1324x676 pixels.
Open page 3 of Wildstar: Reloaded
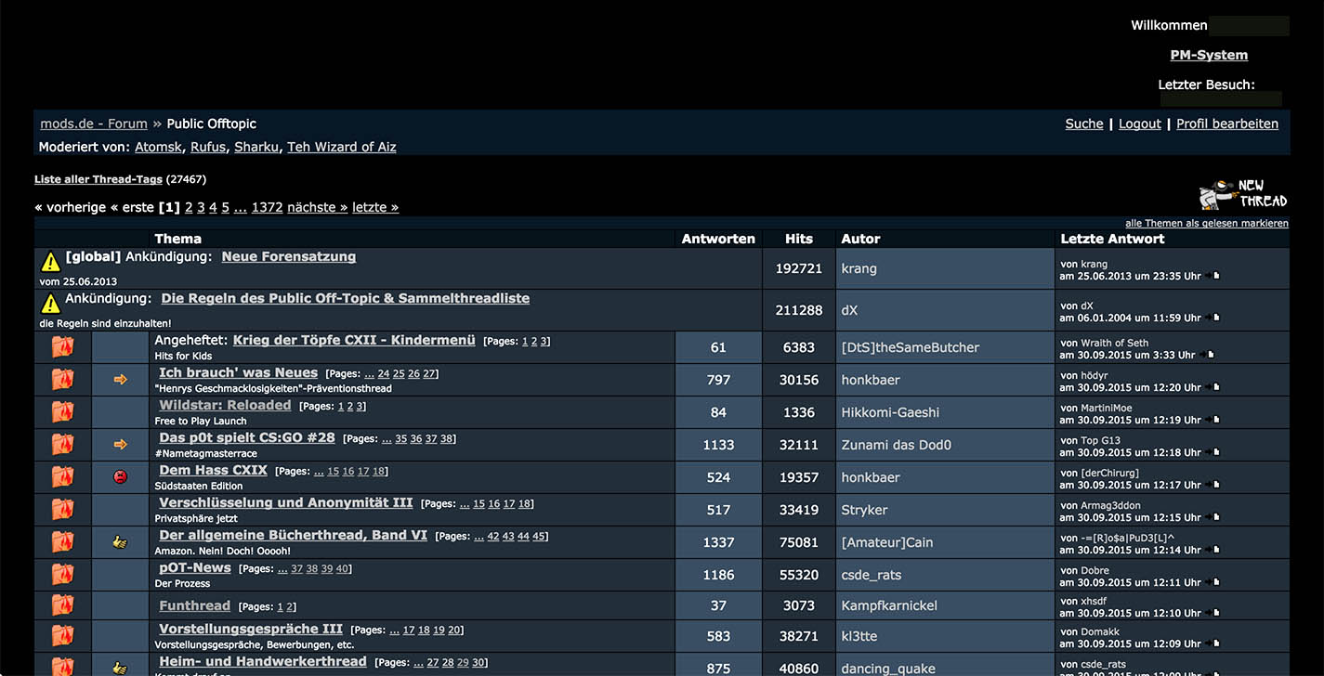coord(360,406)
